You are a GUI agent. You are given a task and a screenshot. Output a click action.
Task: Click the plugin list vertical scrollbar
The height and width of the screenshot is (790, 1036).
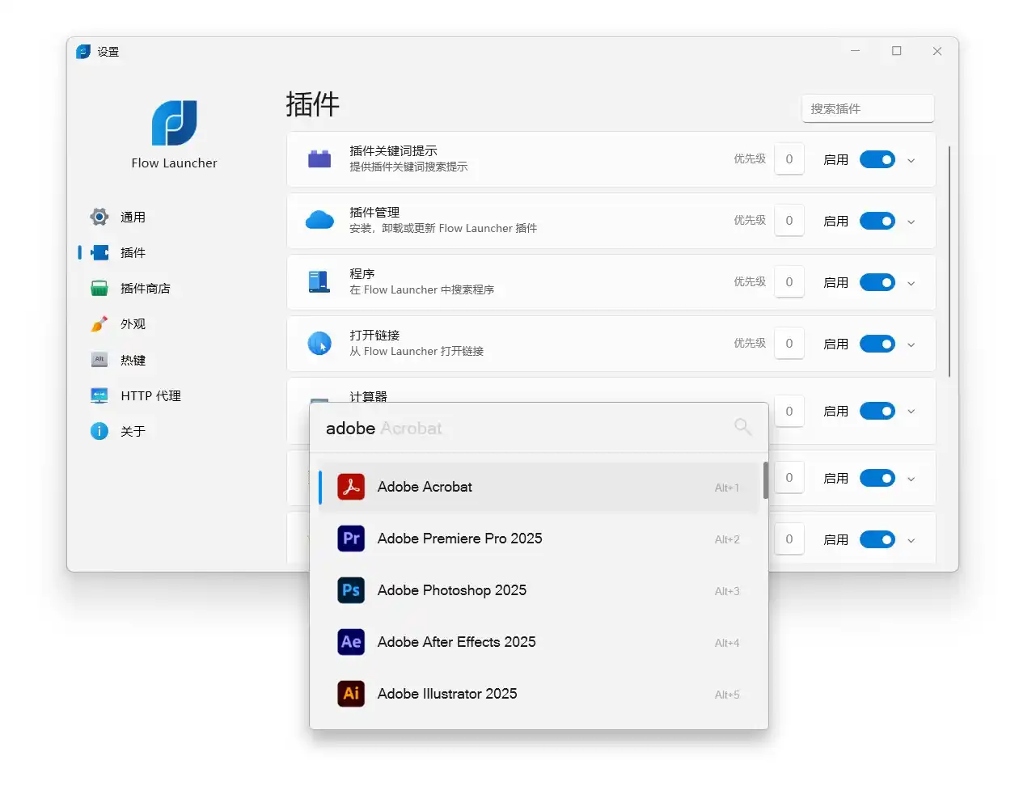coord(949,260)
